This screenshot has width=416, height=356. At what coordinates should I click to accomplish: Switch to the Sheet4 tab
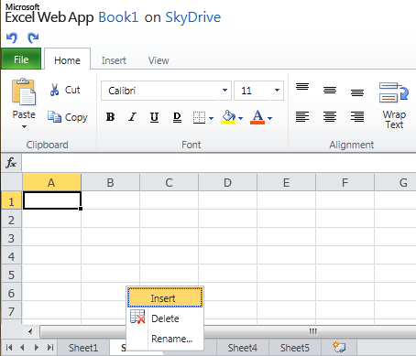point(243,348)
